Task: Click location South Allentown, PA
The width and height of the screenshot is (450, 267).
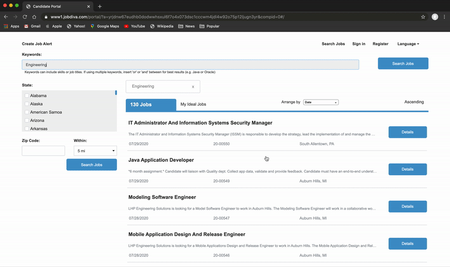Action: click(x=317, y=144)
